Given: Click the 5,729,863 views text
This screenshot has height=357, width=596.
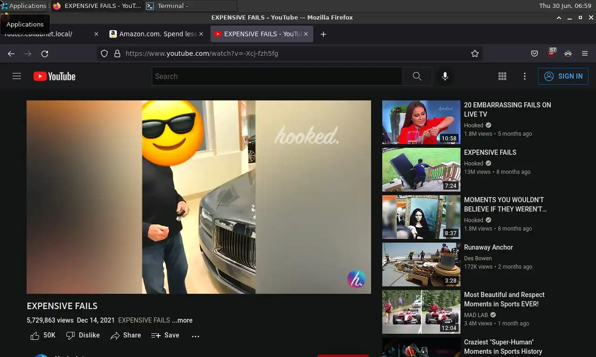Looking at the screenshot, I should pyautogui.click(x=50, y=320).
